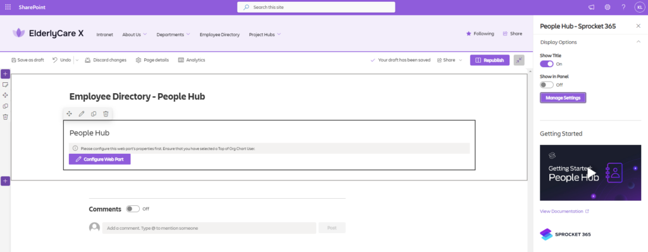Collapse the Display Options section
The width and height of the screenshot is (648, 252).
[x=639, y=42]
